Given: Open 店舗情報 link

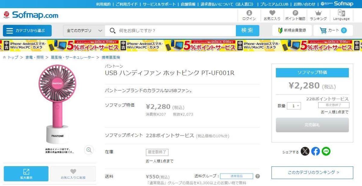Looking at the screenshot, I should tap(188, 4).
